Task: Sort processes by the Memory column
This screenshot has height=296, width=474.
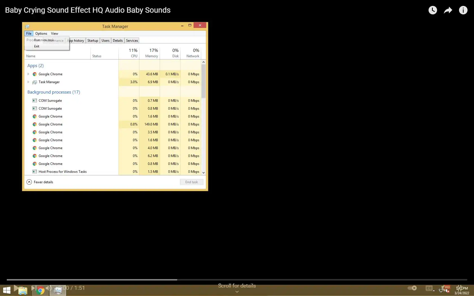Action: click(150, 53)
